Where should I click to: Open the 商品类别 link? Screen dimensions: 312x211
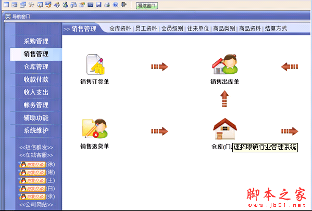(x=224, y=29)
